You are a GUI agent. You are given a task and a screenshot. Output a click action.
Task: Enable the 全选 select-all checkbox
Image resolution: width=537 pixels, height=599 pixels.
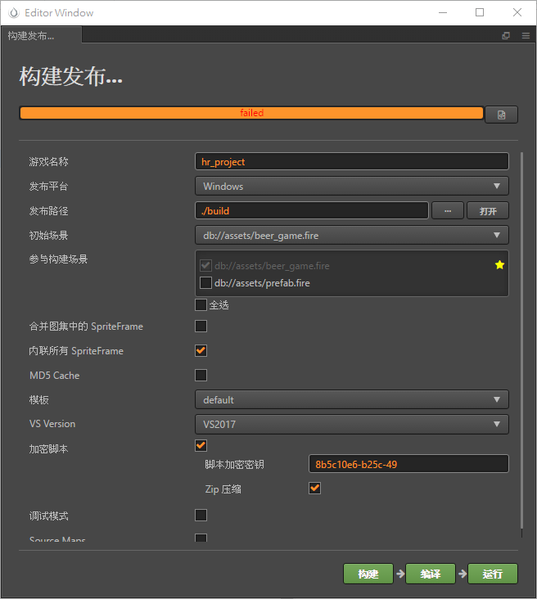click(201, 305)
